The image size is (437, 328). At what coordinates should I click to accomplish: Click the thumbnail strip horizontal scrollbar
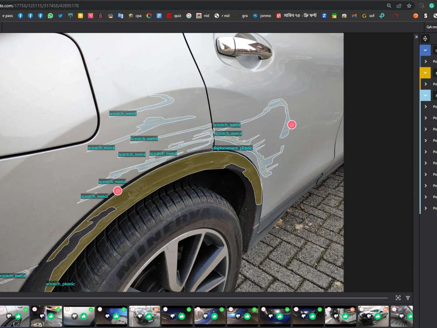point(194,298)
